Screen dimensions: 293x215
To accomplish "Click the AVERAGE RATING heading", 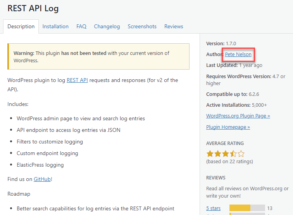I will click(x=225, y=143).
